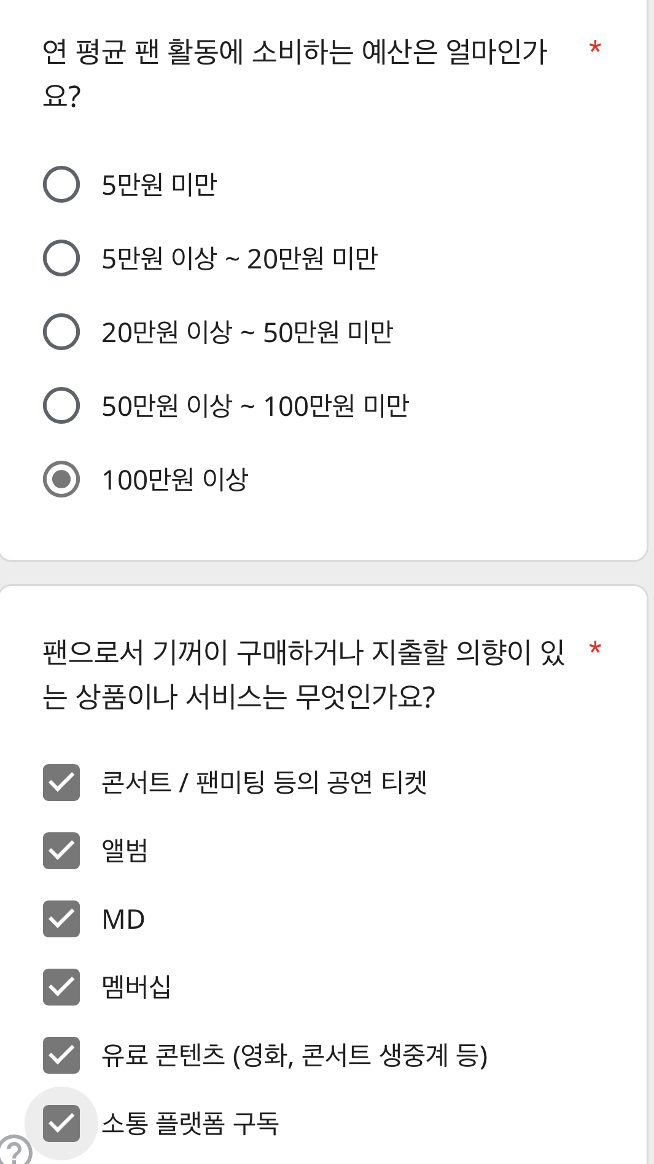654x1164 pixels.
Task: Toggle the 'MD' checkbox off
Action: click(61, 919)
